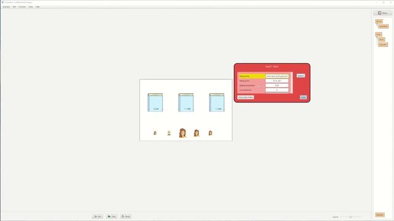Click the rightmost small person actor
394x221 pixels.
211,133
